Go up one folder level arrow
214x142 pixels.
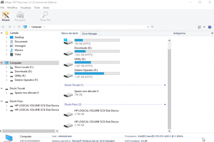click(19, 27)
